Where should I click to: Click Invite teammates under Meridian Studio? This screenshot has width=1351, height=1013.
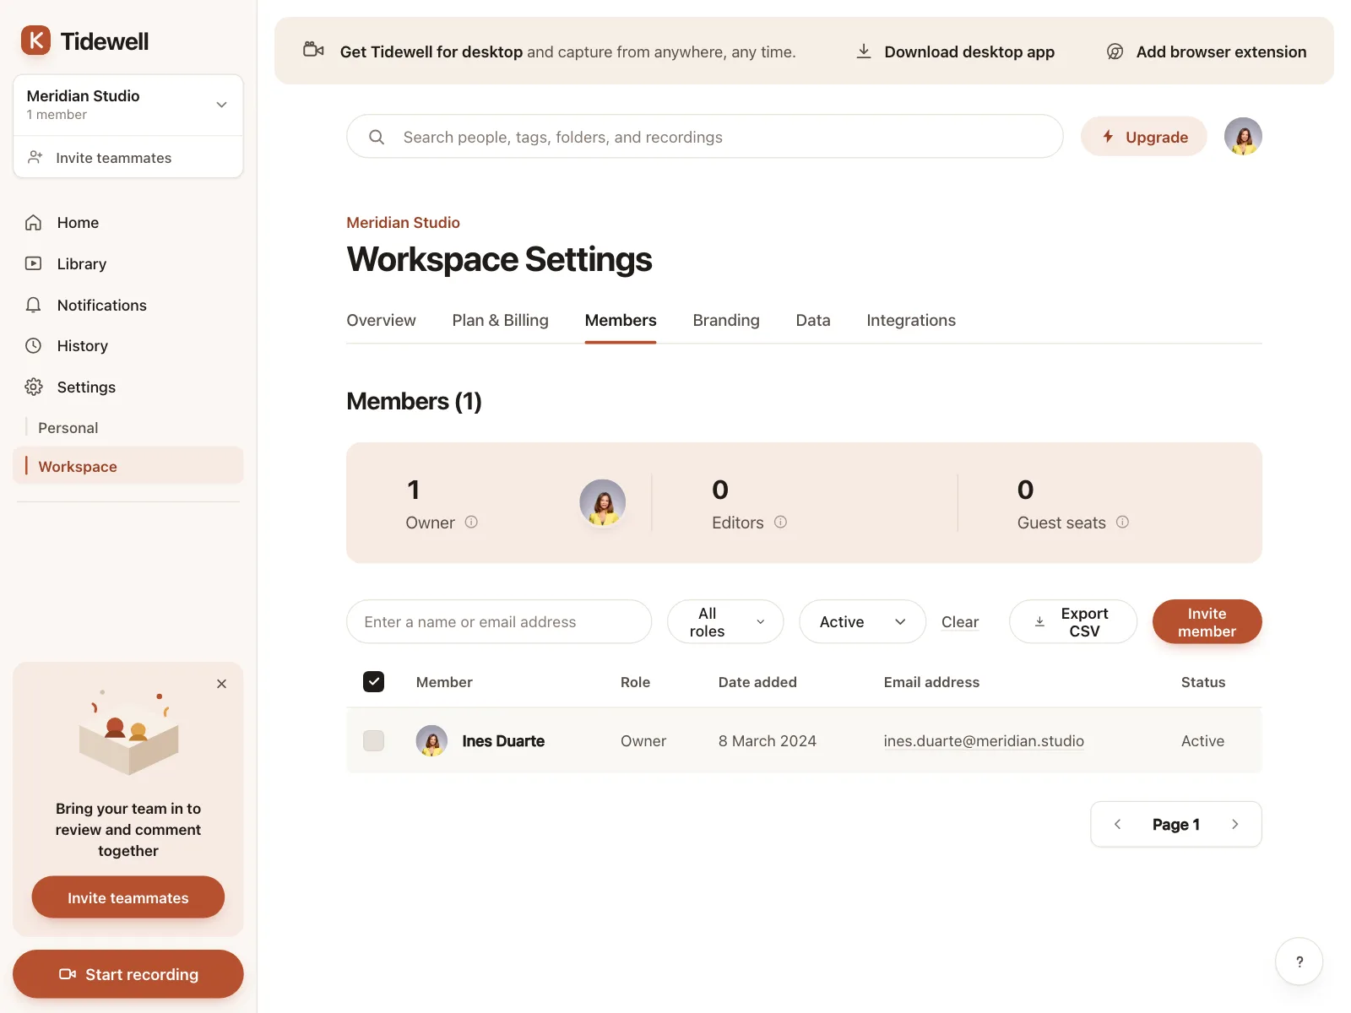tap(128, 157)
